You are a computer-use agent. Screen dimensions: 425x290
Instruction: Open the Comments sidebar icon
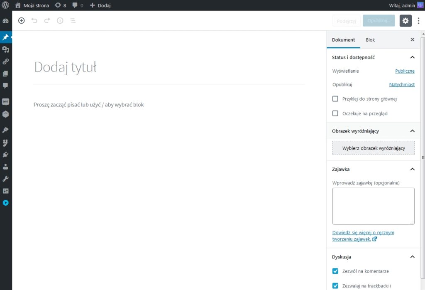point(6,86)
